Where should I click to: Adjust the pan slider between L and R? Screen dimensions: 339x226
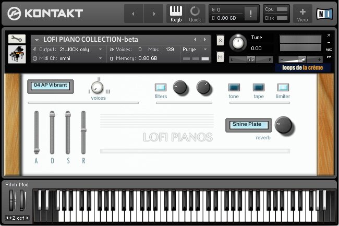pos(251,60)
